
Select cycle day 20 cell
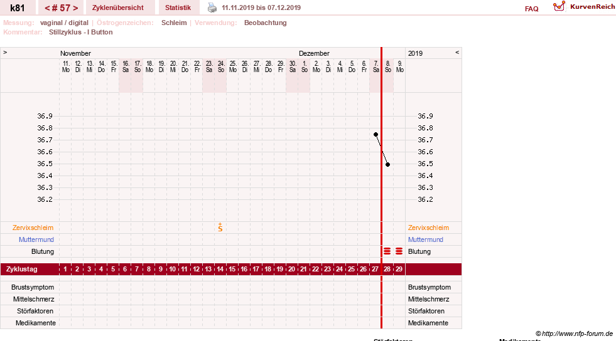(292, 270)
